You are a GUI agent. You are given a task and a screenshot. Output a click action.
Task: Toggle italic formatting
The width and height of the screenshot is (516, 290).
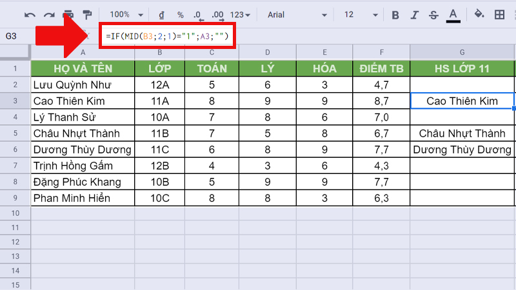pyautogui.click(x=415, y=14)
